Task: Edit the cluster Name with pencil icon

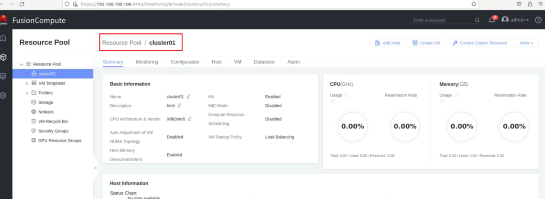Action: (188, 97)
